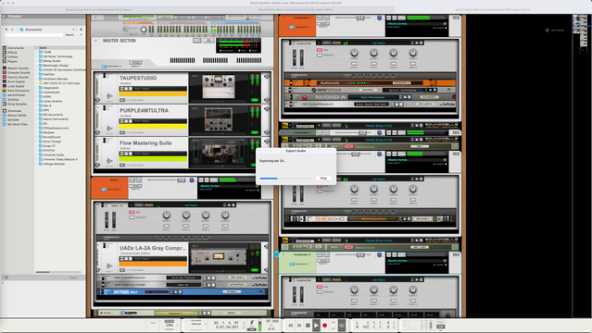Open Song Samples location in browser
The image size is (592, 333).
click(17, 104)
